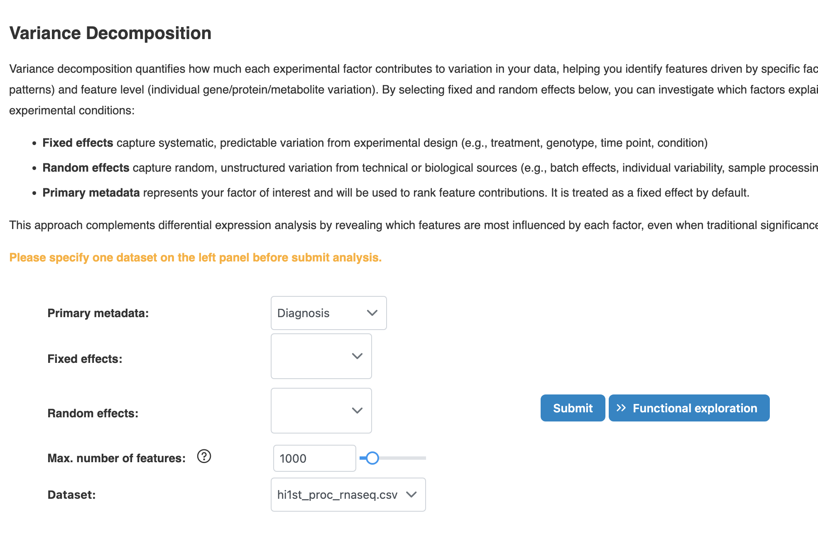Click the Variance Decomposition heading
Viewport: 818px width, 547px height.
[x=110, y=33]
